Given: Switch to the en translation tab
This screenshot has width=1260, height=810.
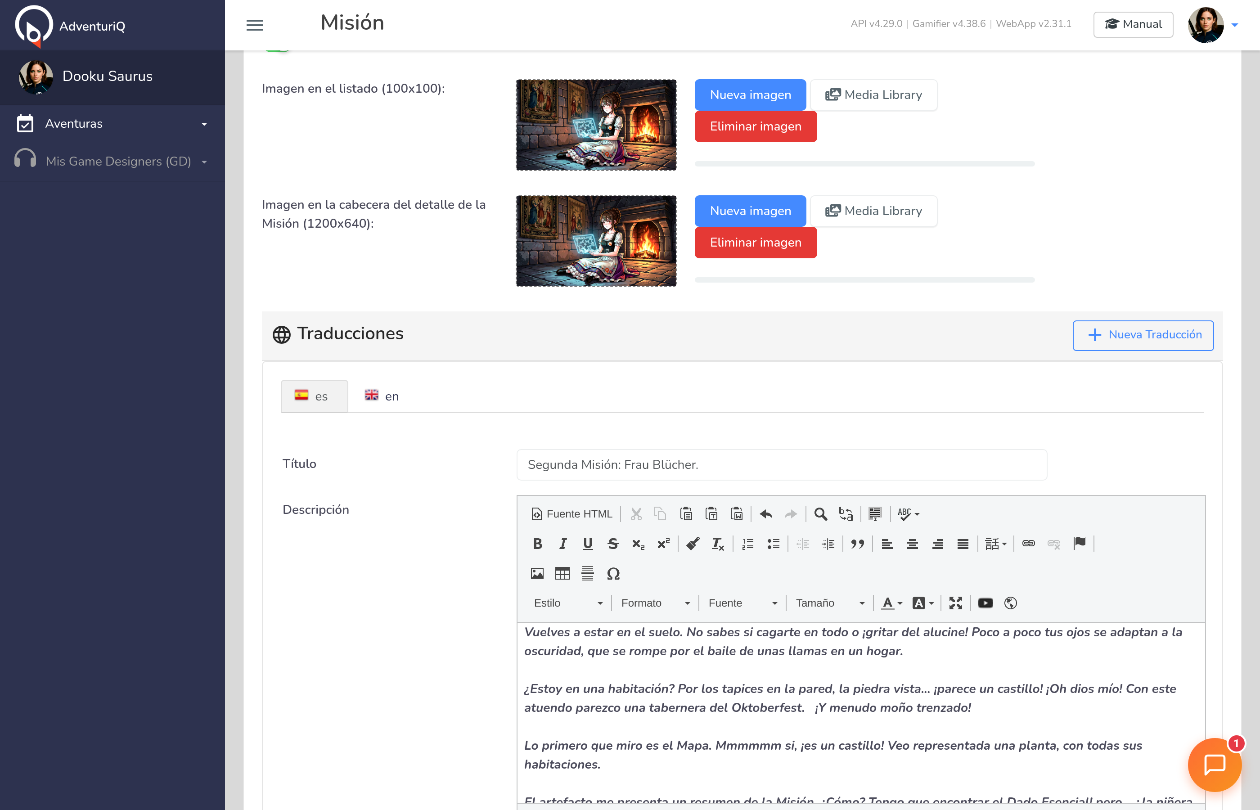Looking at the screenshot, I should (x=382, y=396).
